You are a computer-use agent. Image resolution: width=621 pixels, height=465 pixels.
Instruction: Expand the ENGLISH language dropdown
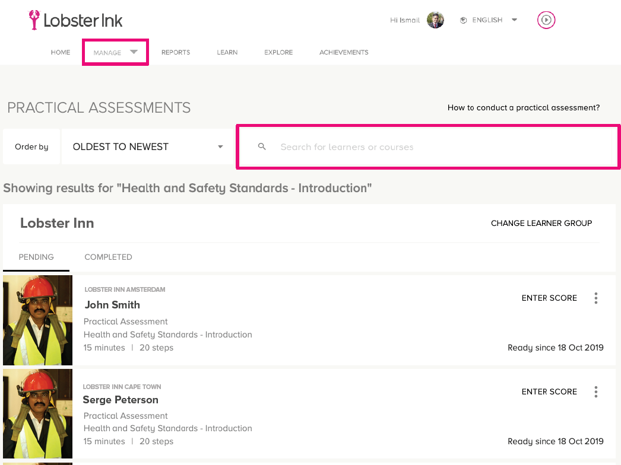(x=515, y=20)
